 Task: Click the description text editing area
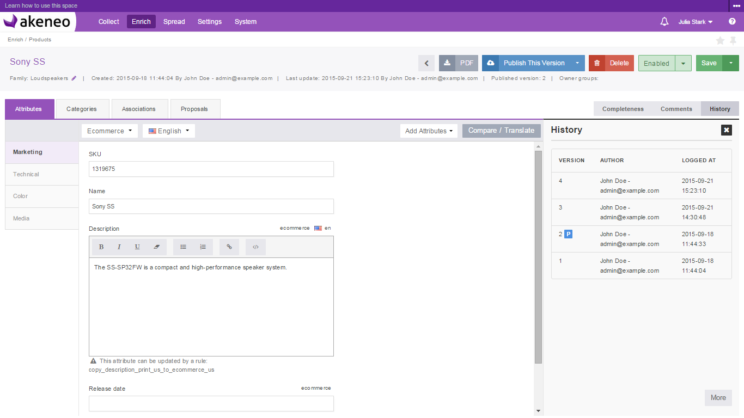pyautogui.click(x=211, y=307)
